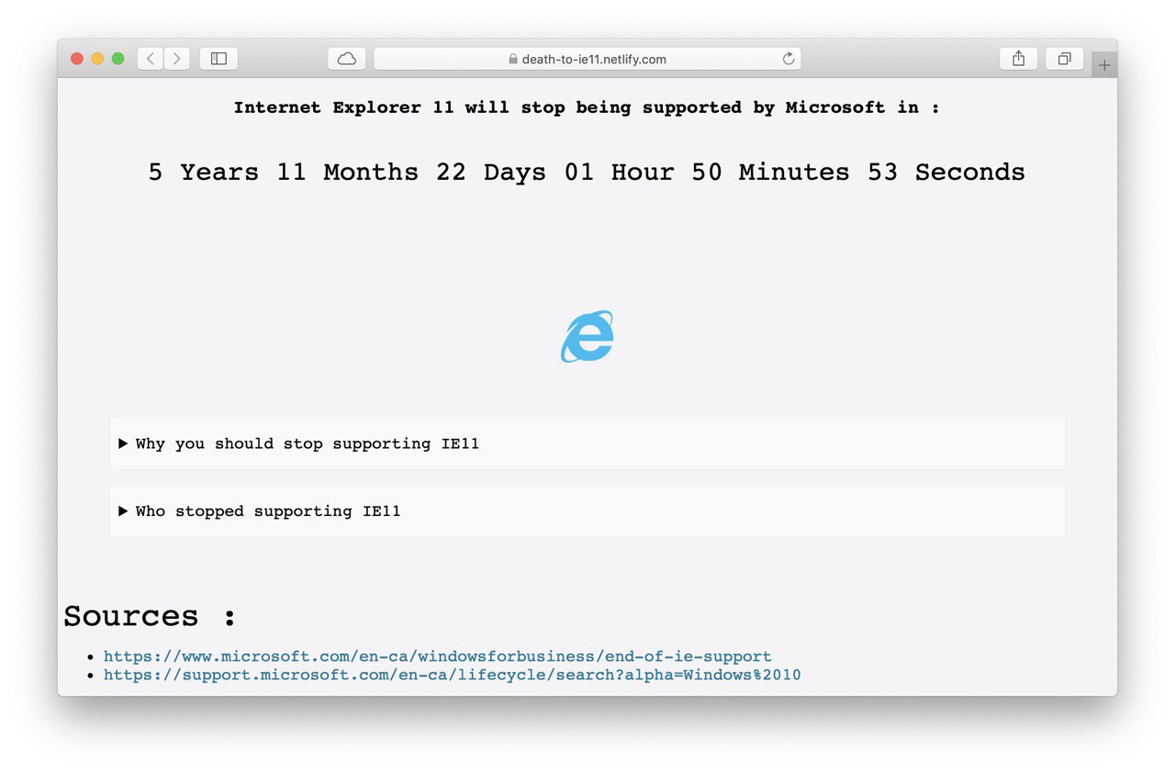Viewport: 1175px width, 772px height.
Task: Click the padlock icon in the address bar
Action: 513,59
